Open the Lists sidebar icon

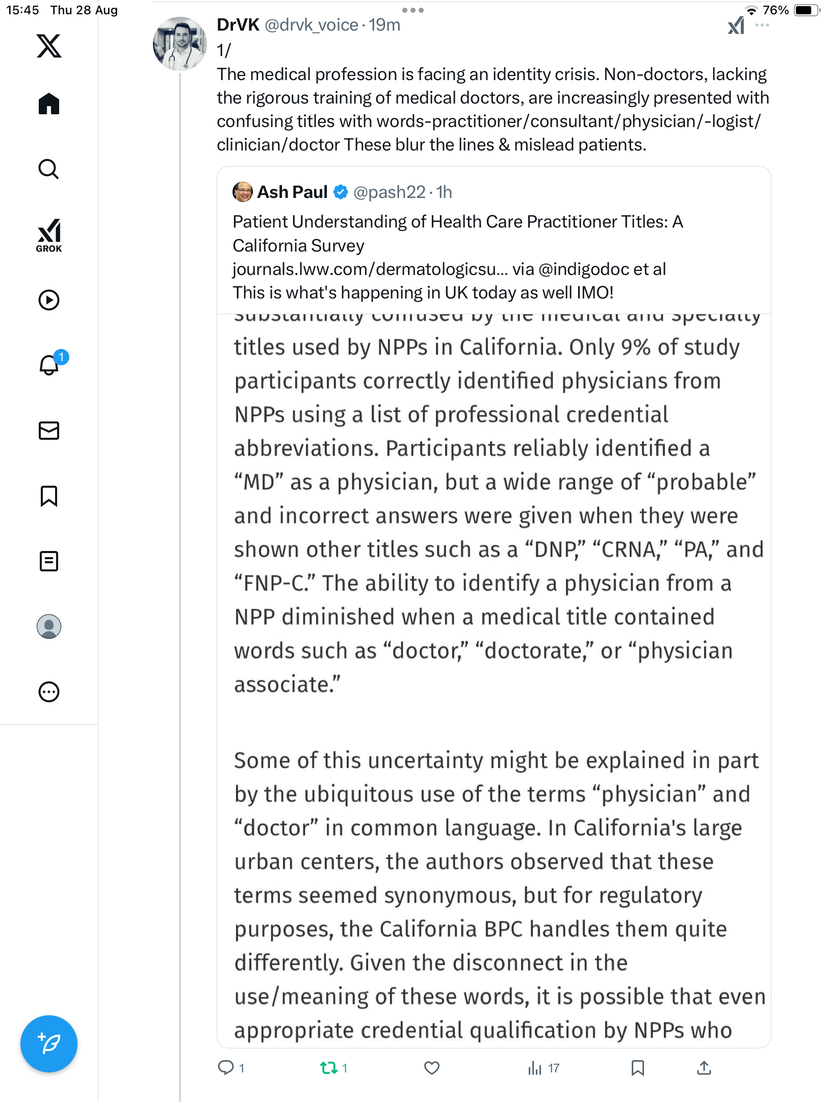tap(49, 561)
